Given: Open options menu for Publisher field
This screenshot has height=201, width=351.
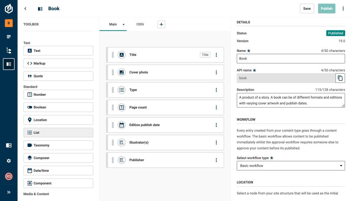Looking at the screenshot, I should (x=216, y=160).
